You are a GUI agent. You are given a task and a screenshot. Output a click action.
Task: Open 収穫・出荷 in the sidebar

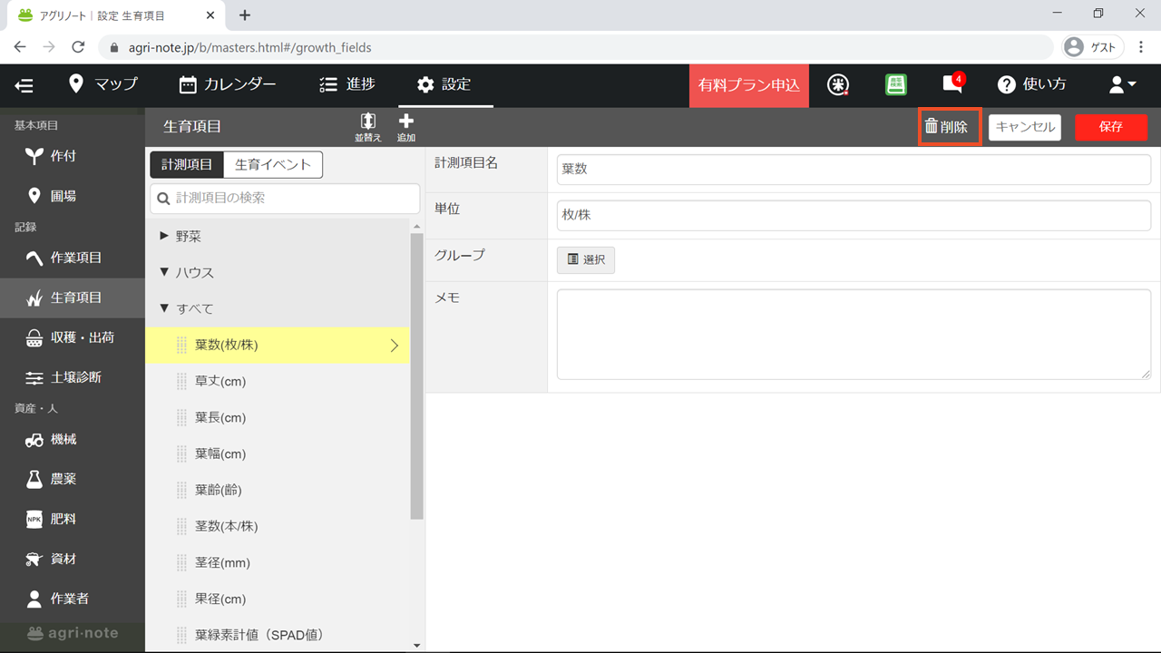pyautogui.click(x=73, y=337)
